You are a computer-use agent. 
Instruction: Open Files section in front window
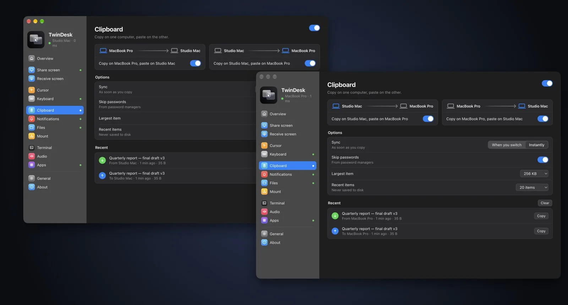(288, 183)
